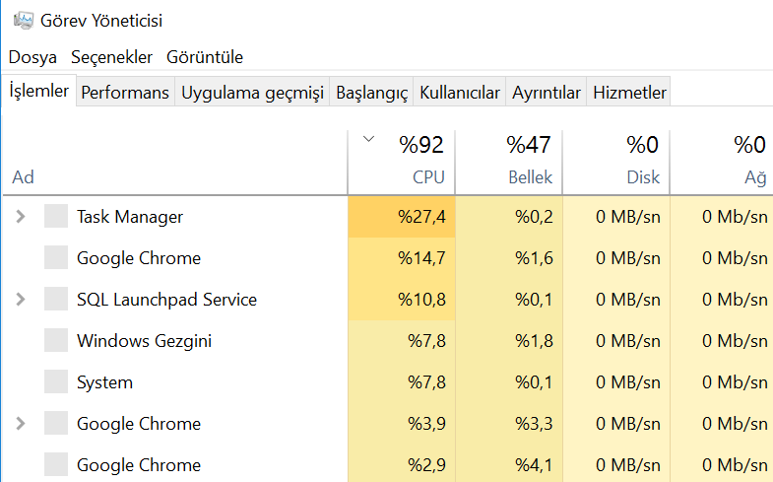The image size is (773, 482).
Task: Switch to the Uygulama geçmişi tab
Action: point(252,93)
